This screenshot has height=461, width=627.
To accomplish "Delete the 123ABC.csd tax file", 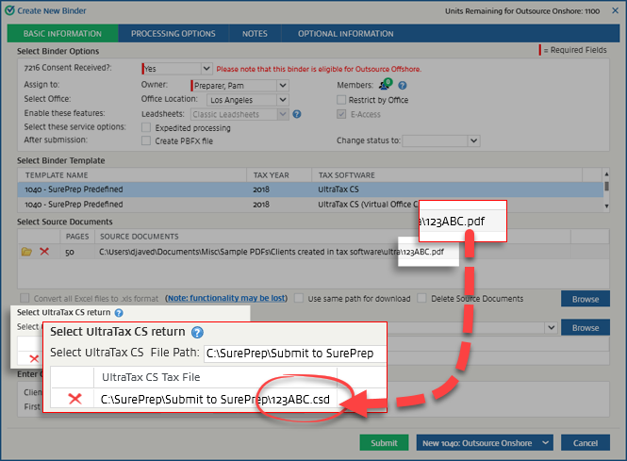I will pyautogui.click(x=74, y=399).
